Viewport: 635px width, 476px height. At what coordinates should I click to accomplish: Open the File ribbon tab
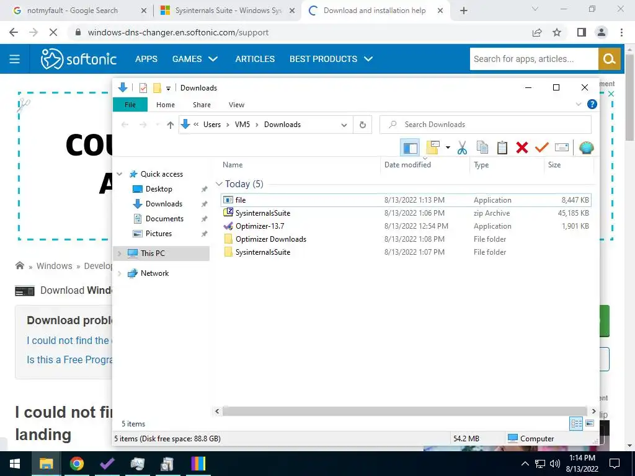coord(130,105)
